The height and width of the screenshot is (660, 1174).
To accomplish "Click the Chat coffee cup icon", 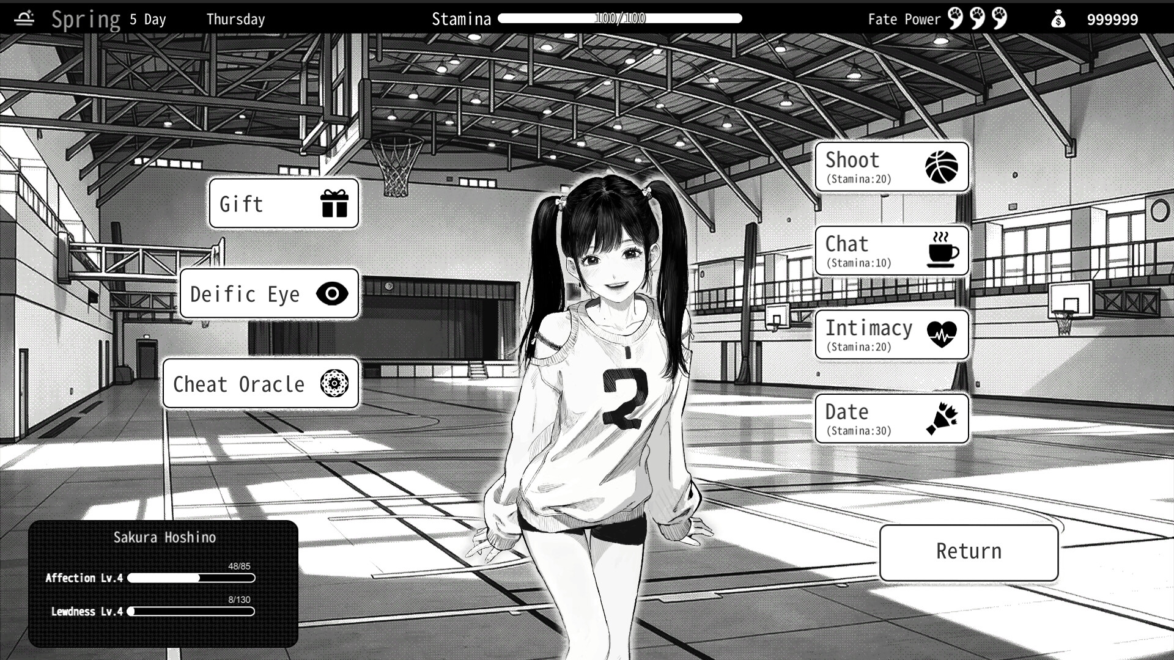I will tap(943, 249).
